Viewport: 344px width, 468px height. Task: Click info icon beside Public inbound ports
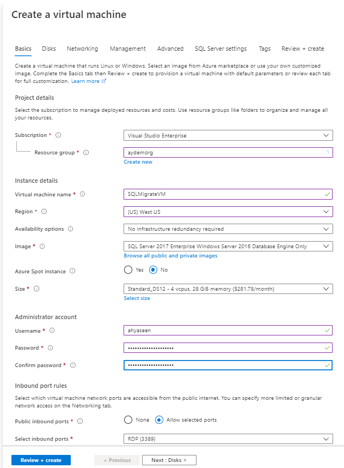tap(80, 421)
